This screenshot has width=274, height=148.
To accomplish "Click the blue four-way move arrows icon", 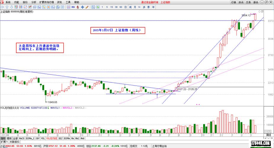I will (x=82, y=7).
